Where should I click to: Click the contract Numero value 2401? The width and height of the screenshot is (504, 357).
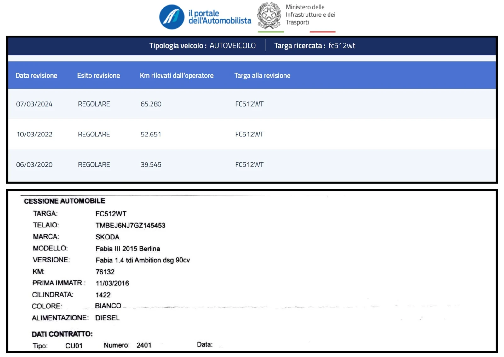point(144,345)
